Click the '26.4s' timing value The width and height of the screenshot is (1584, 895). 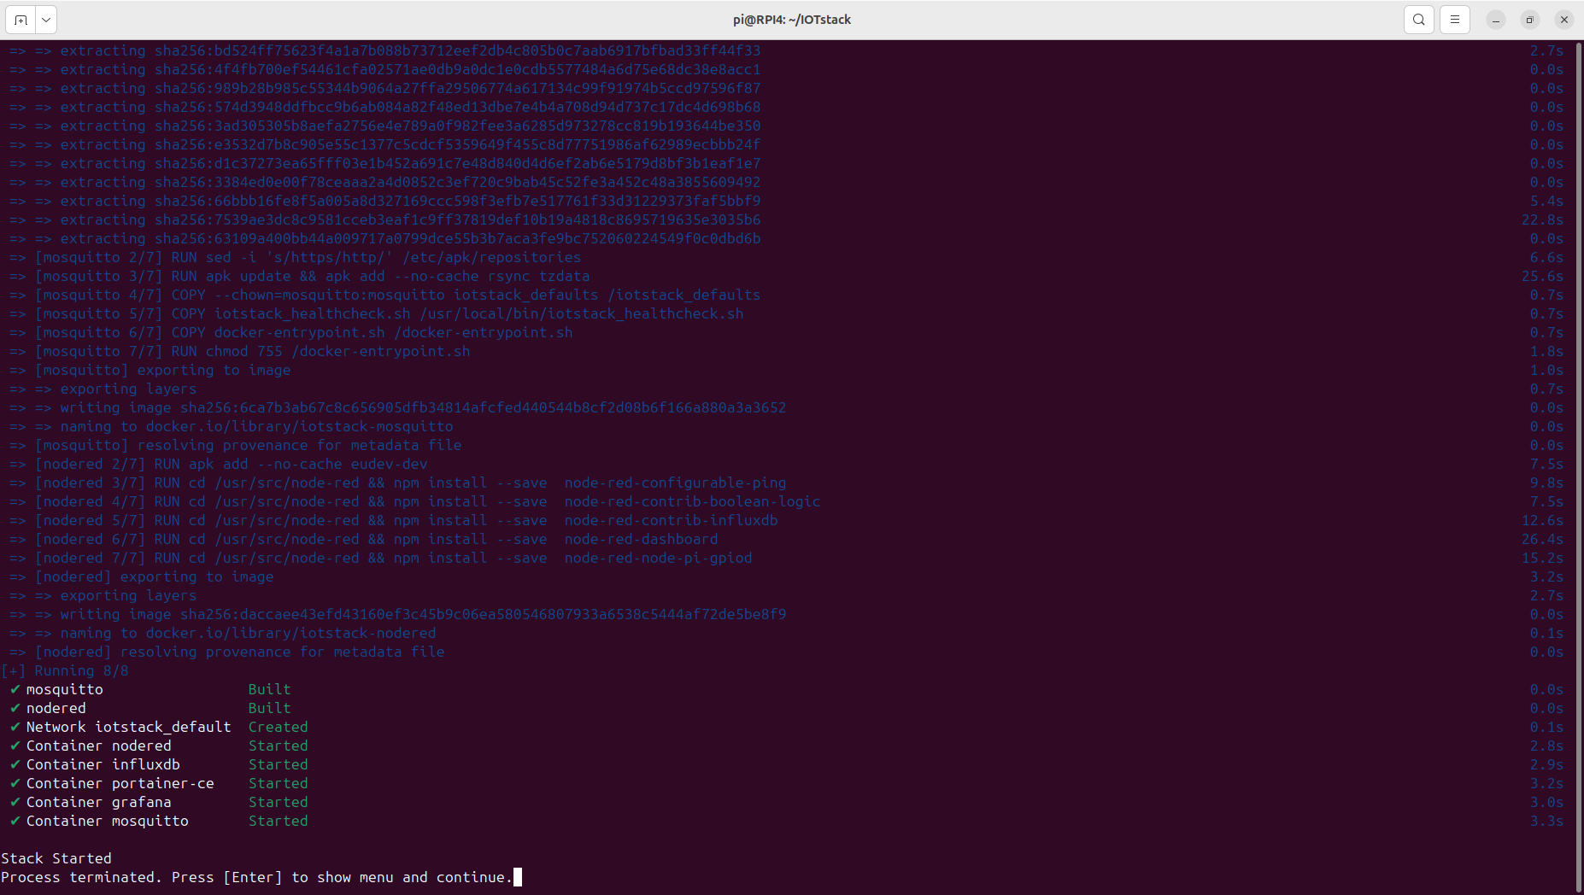click(x=1542, y=539)
